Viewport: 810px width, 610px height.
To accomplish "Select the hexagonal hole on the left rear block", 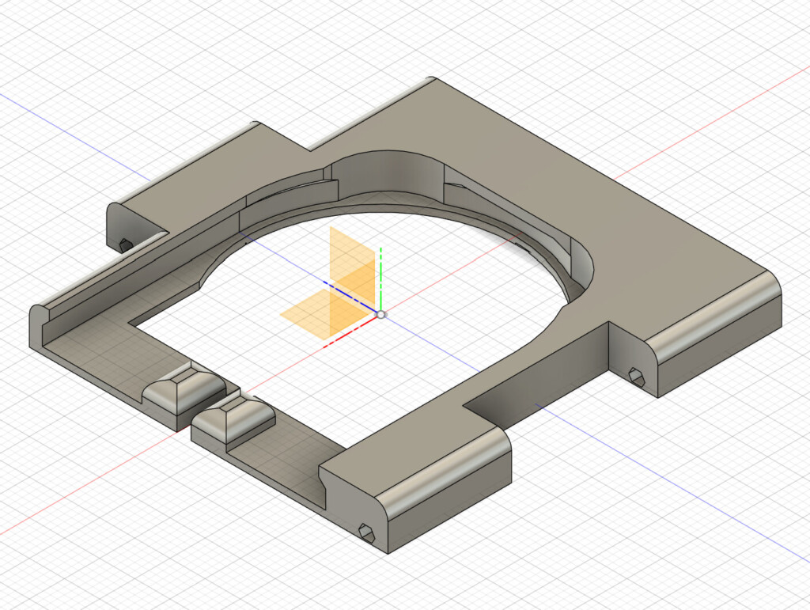I will coord(125,244).
